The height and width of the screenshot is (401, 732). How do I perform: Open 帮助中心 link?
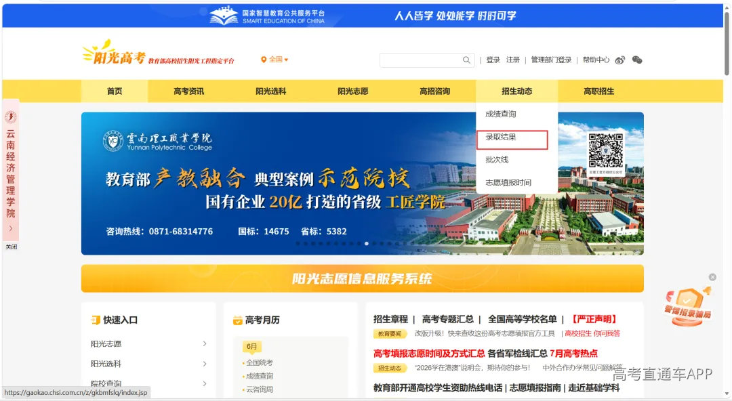(596, 60)
